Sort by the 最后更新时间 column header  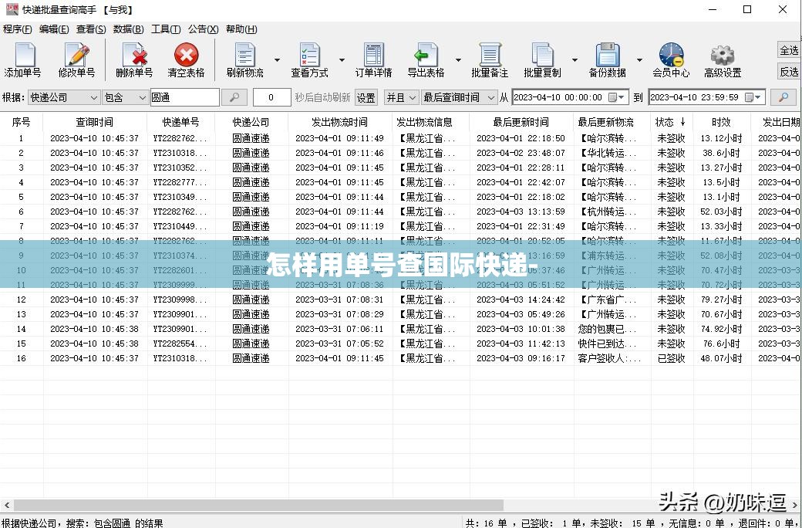(x=521, y=122)
